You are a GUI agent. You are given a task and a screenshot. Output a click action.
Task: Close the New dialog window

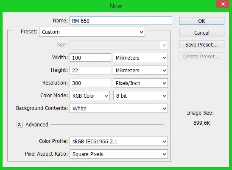223,4
